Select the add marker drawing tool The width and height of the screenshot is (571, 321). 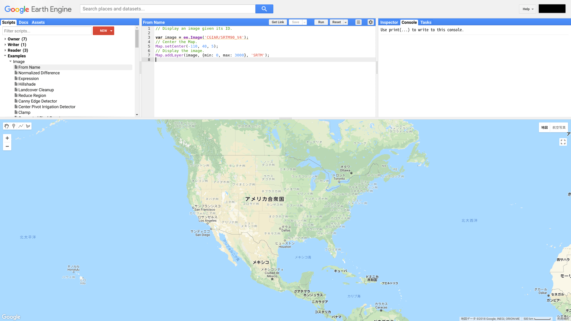coord(14,126)
